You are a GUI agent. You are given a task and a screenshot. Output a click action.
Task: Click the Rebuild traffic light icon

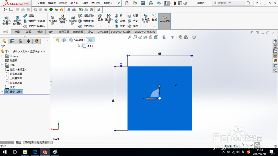175,3
